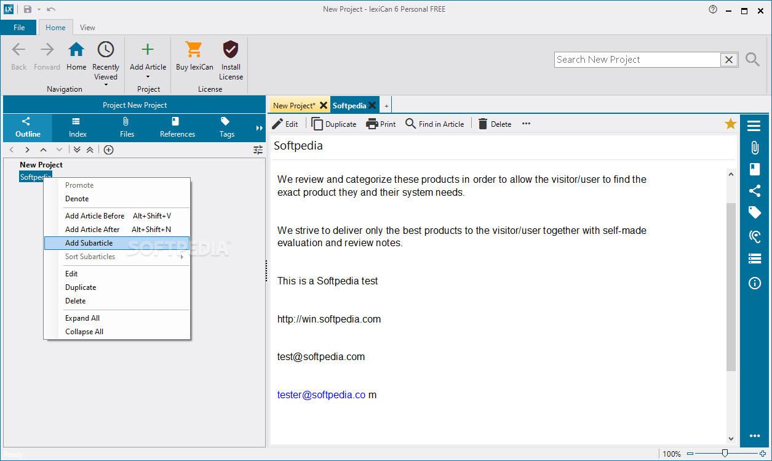
Task: Choose Expand All in context menu
Action: [117, 318]
